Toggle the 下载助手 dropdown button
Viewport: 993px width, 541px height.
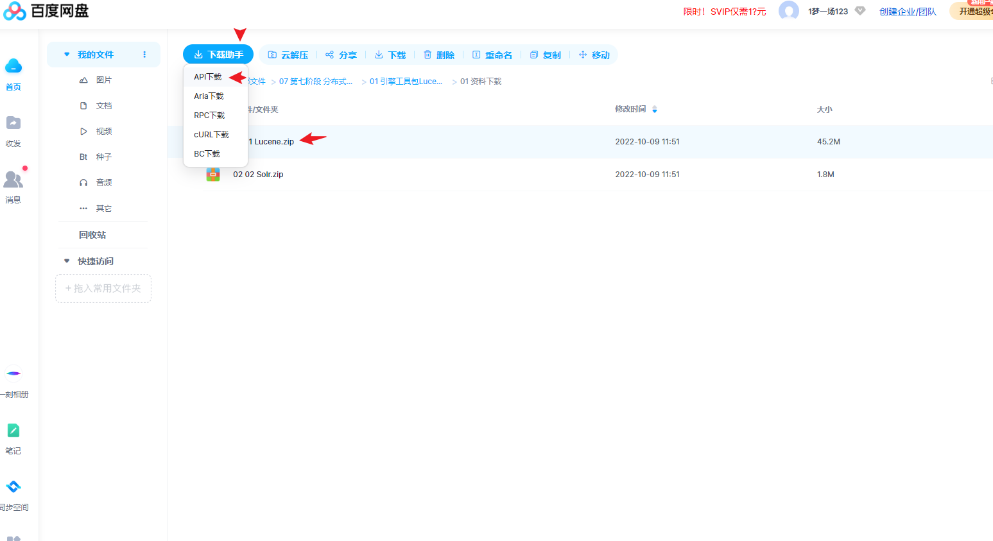pyautogui.click(x=218, y=55)
